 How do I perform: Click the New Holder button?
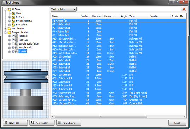(42, 123)
